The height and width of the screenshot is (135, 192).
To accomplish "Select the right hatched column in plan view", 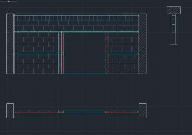I will pyautogui.click(x=143, y=111).
